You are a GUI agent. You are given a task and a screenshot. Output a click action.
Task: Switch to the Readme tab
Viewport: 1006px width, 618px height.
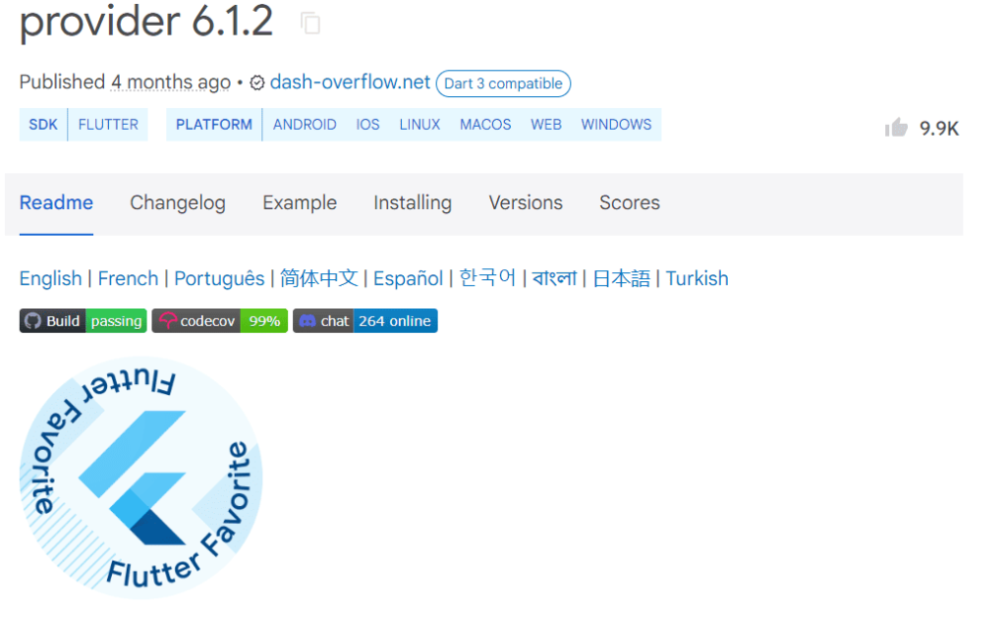(56, 202)
